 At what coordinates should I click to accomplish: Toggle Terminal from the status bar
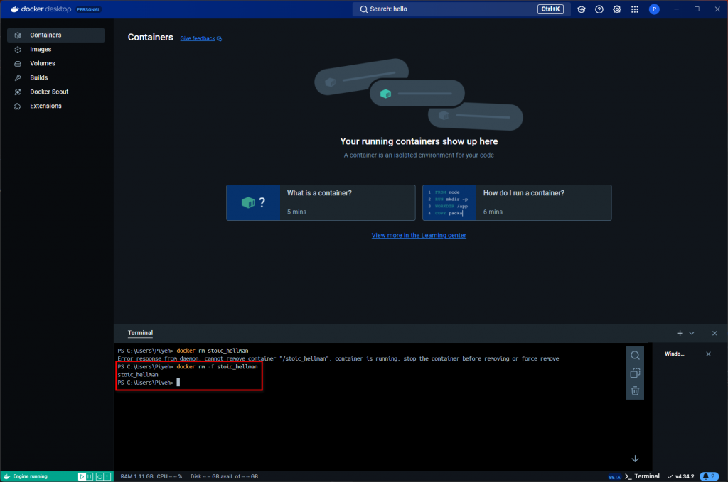point(642,476)
